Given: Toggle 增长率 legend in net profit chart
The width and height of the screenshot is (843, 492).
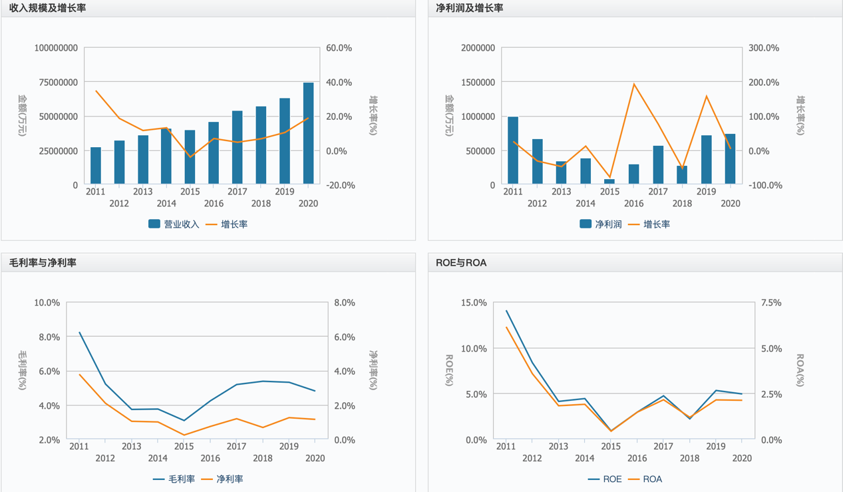Looking at the screenshot, I should pyautogui.click(x=649, y=224).
